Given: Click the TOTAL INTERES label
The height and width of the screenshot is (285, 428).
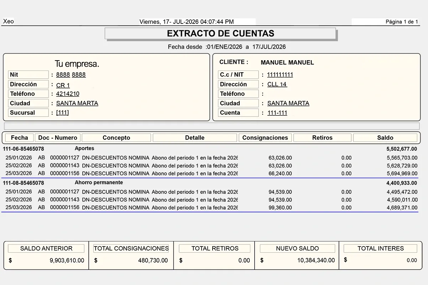Looking at the screenshot, I should 381,249.
